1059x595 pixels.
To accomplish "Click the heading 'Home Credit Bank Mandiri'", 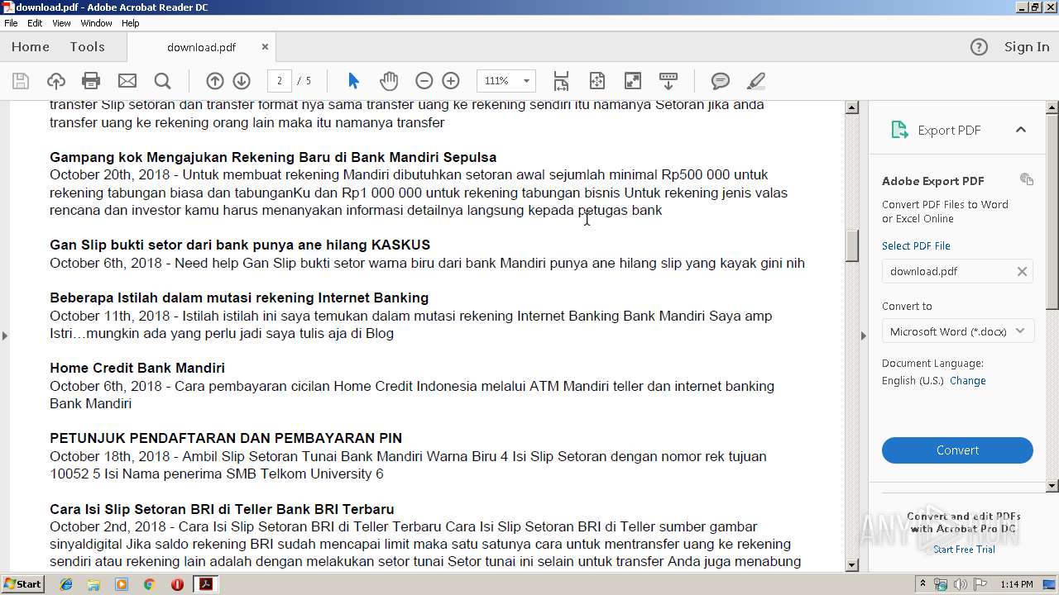I will pyautogui.click(x=137, y=368).
